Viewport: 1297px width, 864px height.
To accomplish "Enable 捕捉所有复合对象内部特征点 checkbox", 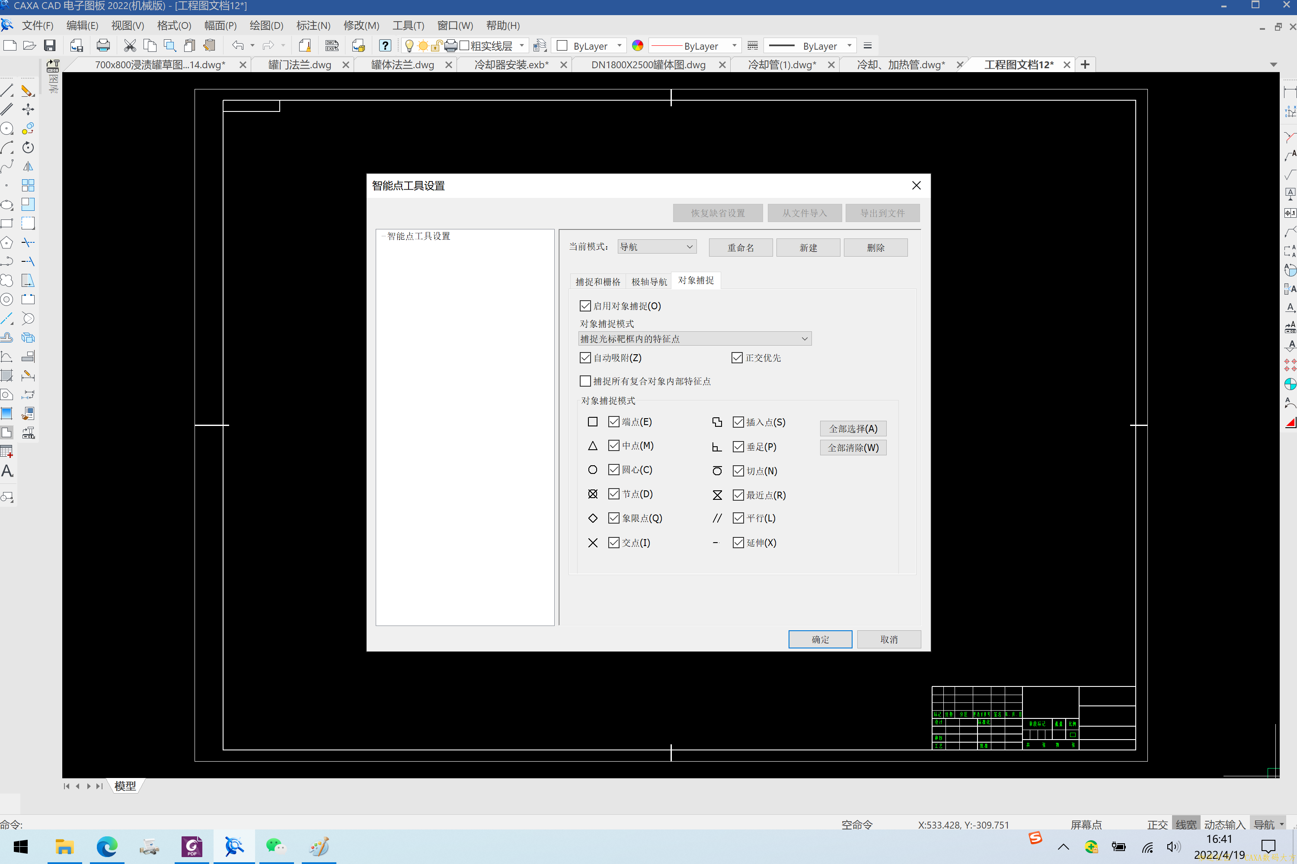I will tap(585, 381).
